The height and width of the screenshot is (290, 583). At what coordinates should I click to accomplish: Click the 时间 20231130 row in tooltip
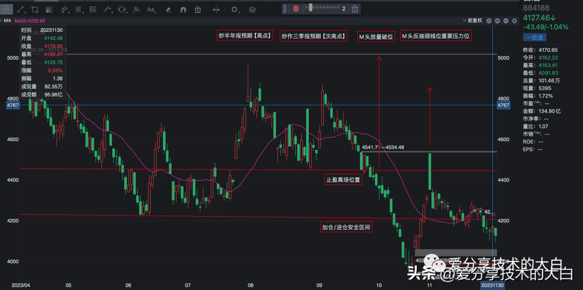(x=42, y=30)
